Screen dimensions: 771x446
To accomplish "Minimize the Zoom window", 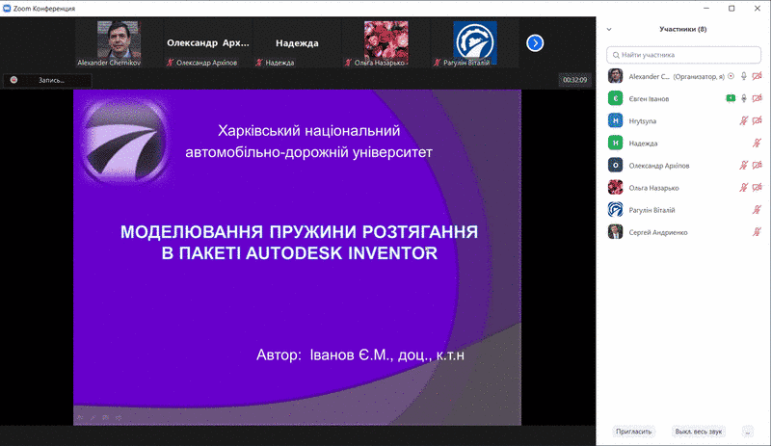I will 706,9.
